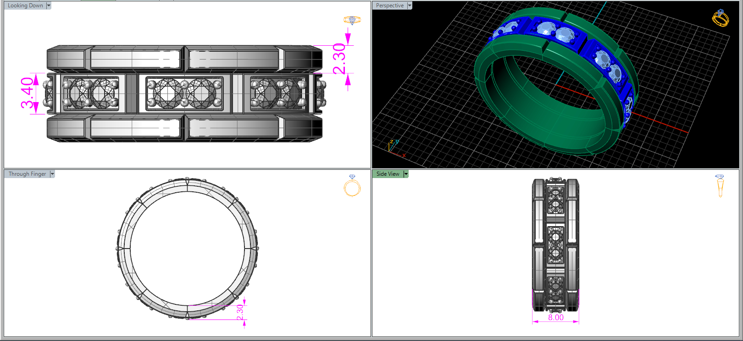Select the 2.30 dimension in Looking Down view
The image size is (743, 341).
[339, 59]
